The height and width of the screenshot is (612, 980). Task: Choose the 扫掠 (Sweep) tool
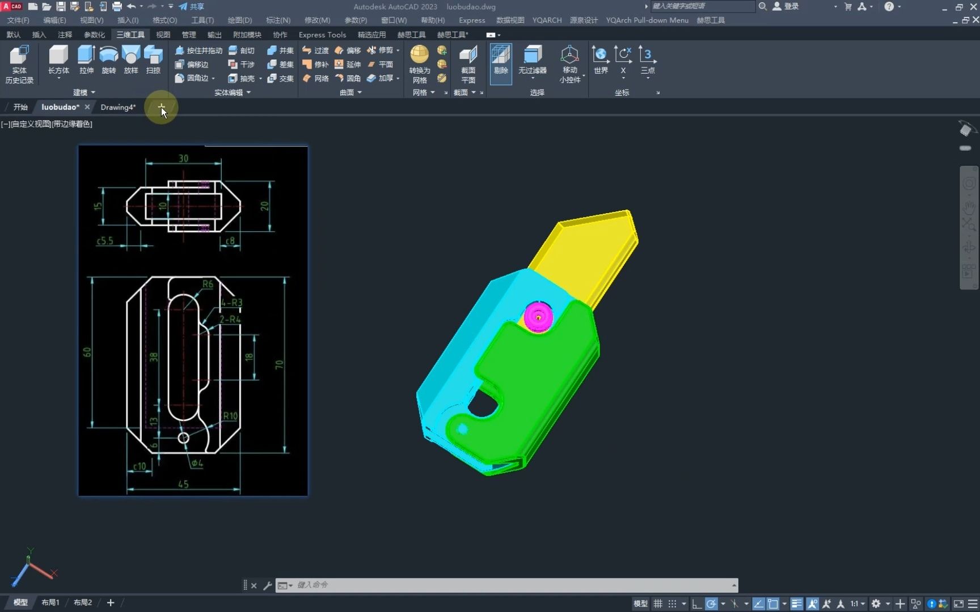(x=153, y=60)
